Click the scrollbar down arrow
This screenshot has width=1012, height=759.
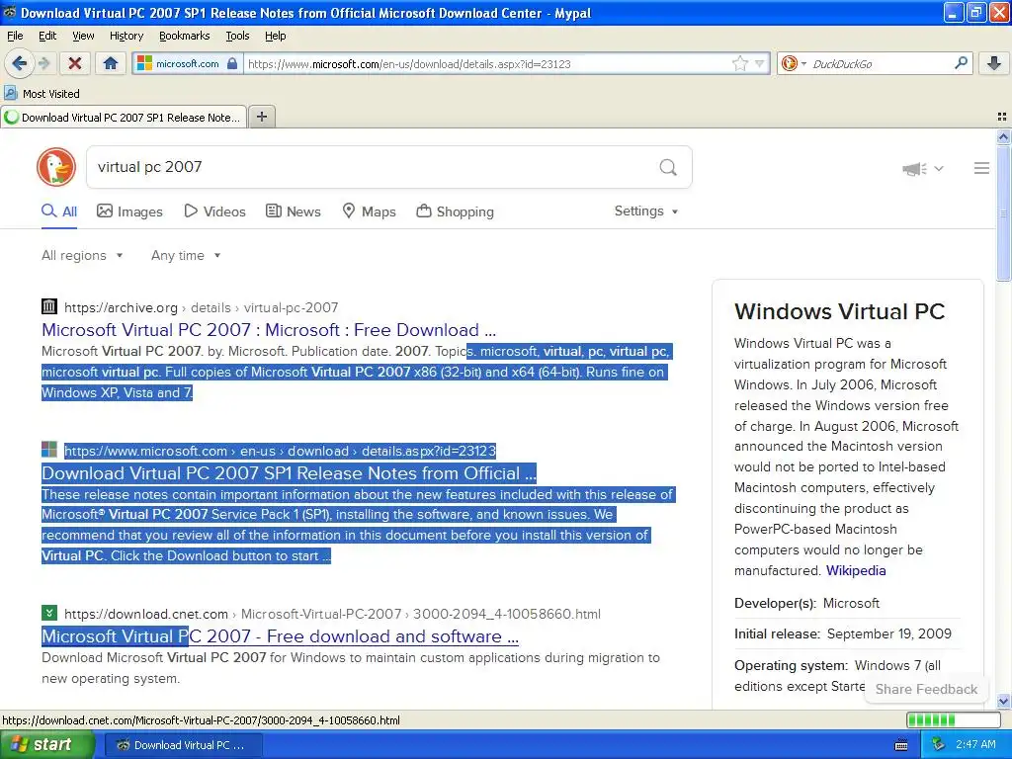pos(1003,701)
